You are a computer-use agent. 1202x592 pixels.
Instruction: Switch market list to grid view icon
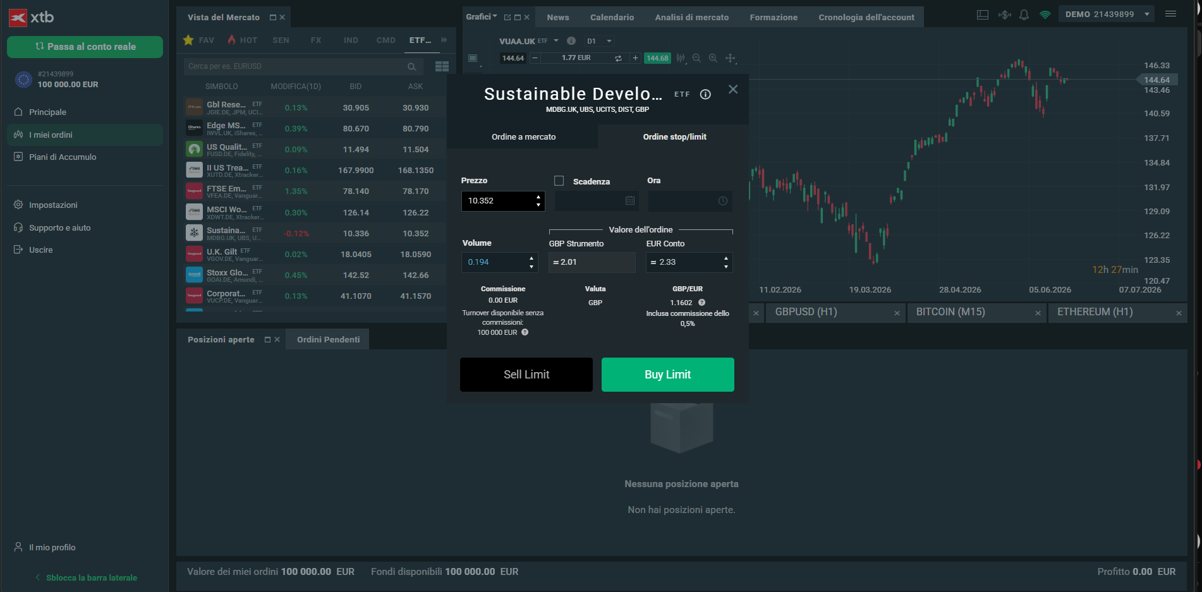point(442,66)
